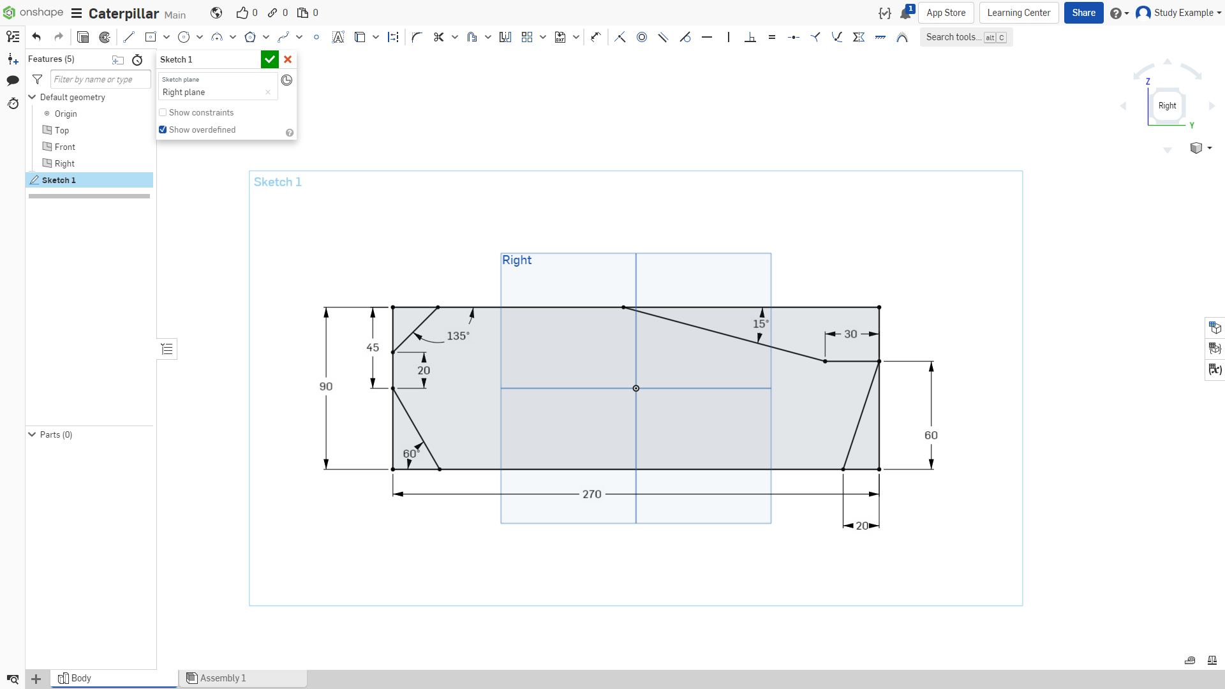
Task: Open the help question mark menu
Action: tap(1119, 13)
